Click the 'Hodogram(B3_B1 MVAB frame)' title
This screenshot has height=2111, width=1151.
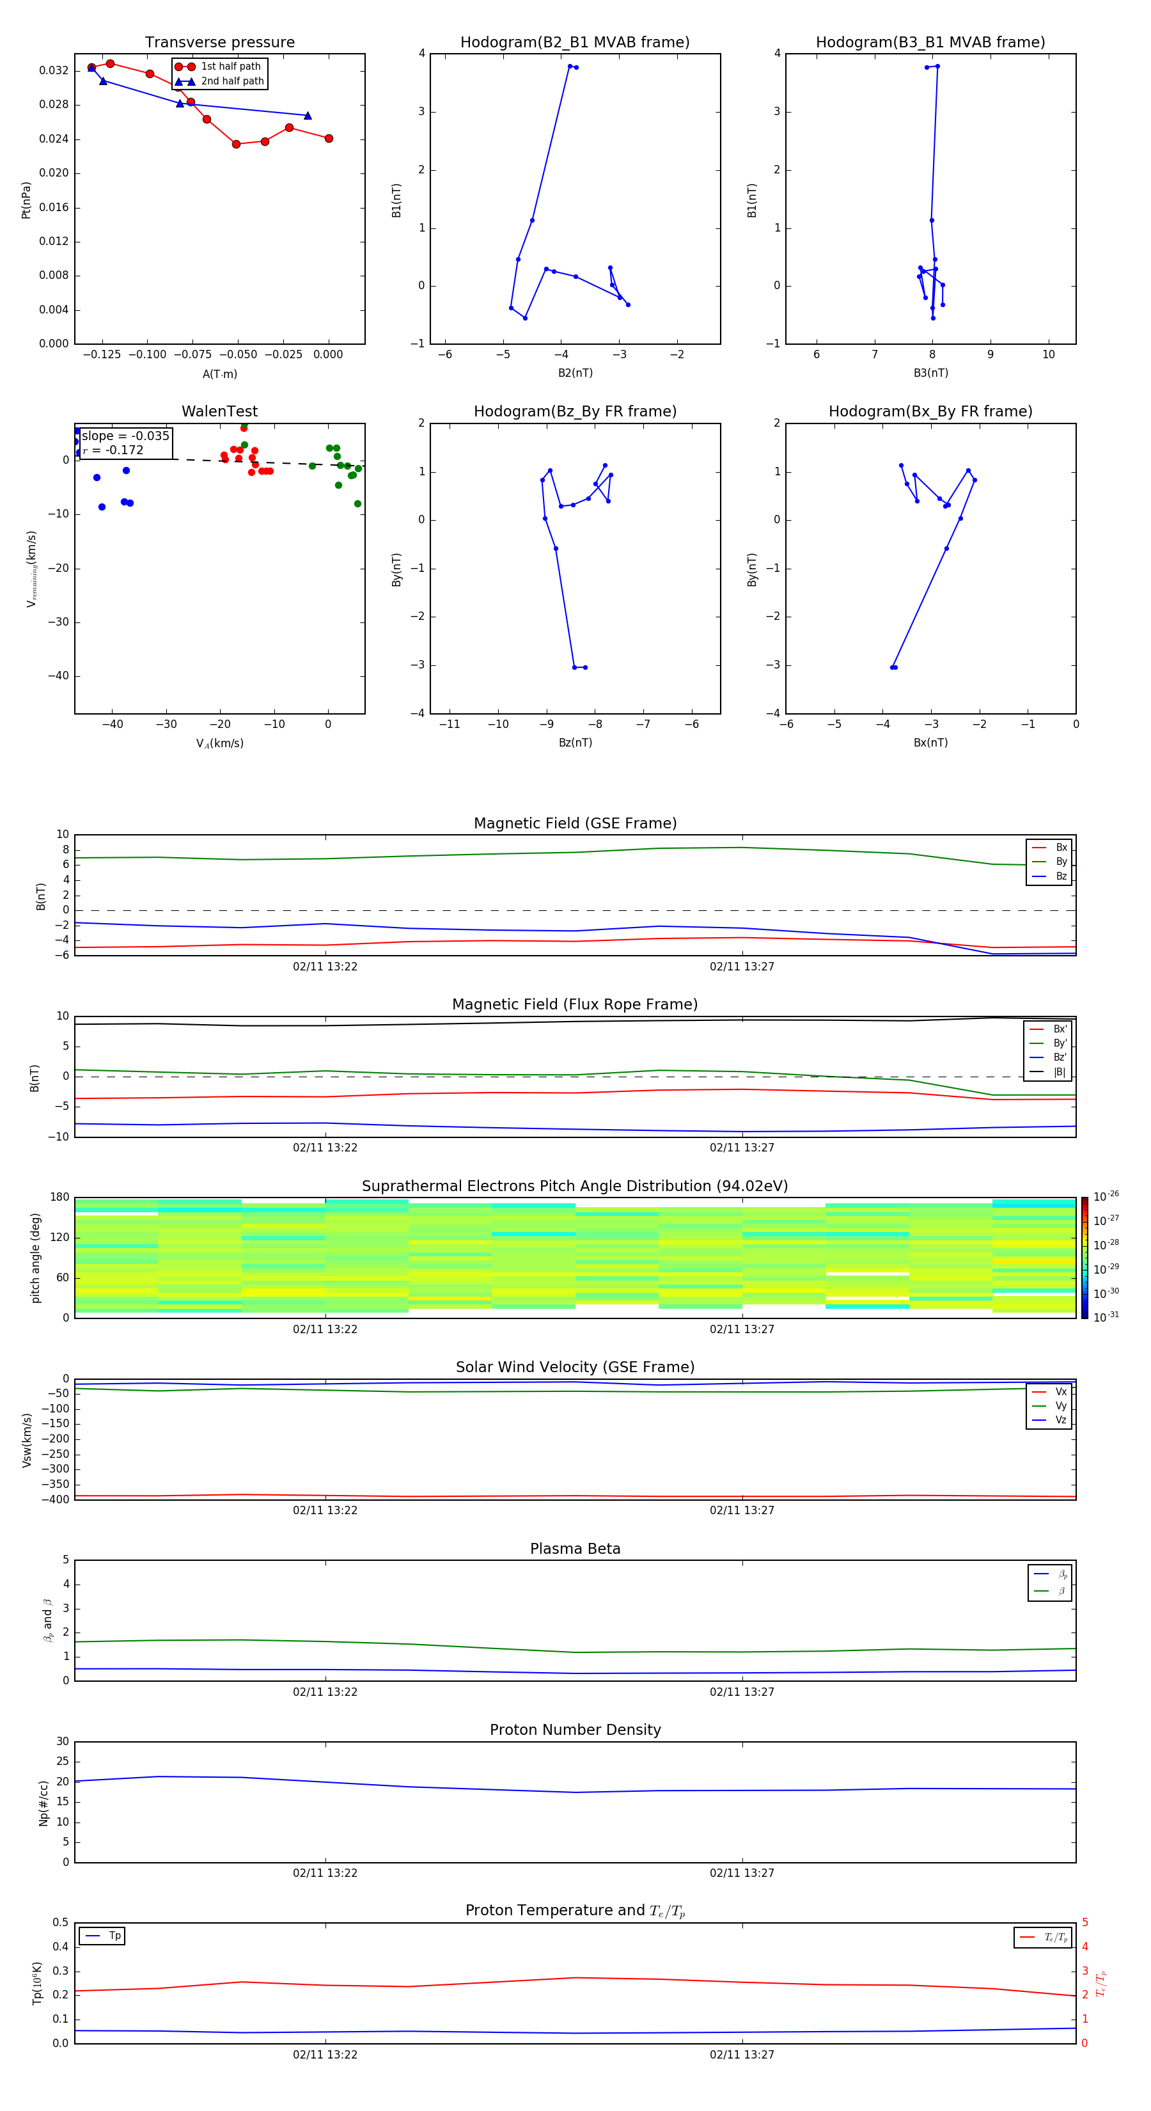click(930, 43)
